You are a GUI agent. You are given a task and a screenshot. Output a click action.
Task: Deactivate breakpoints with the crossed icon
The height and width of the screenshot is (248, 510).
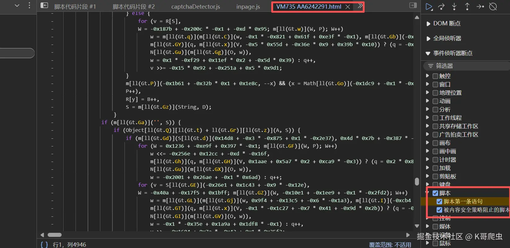493,7
